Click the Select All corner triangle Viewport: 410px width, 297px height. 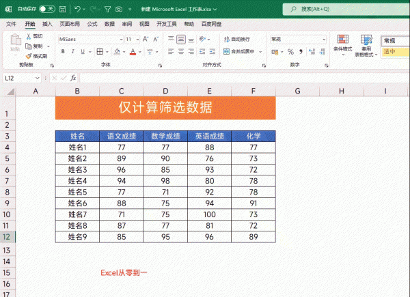click(10, 91)
